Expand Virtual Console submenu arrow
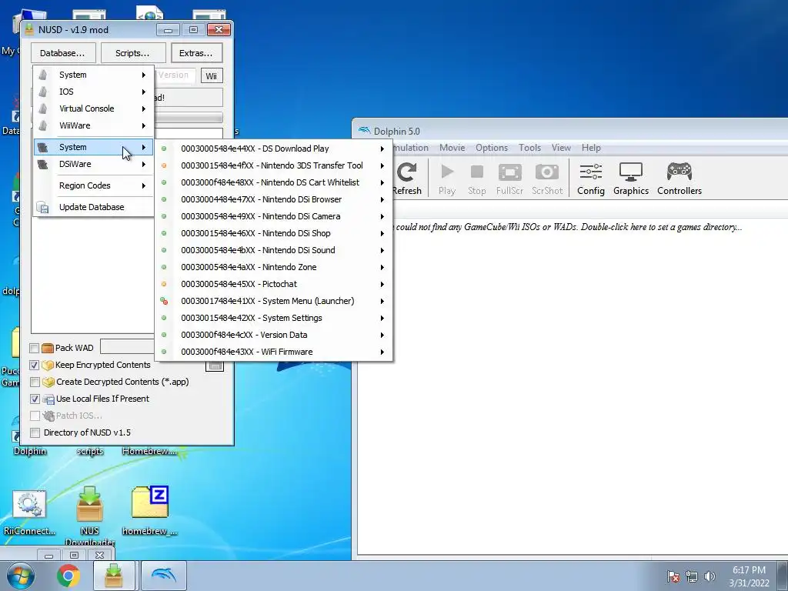The image size is (788, 591). click(x=144, y=109)
